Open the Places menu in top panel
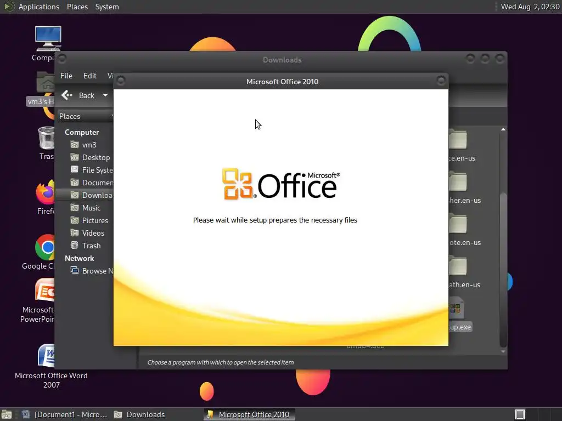 tap(77, 7)
